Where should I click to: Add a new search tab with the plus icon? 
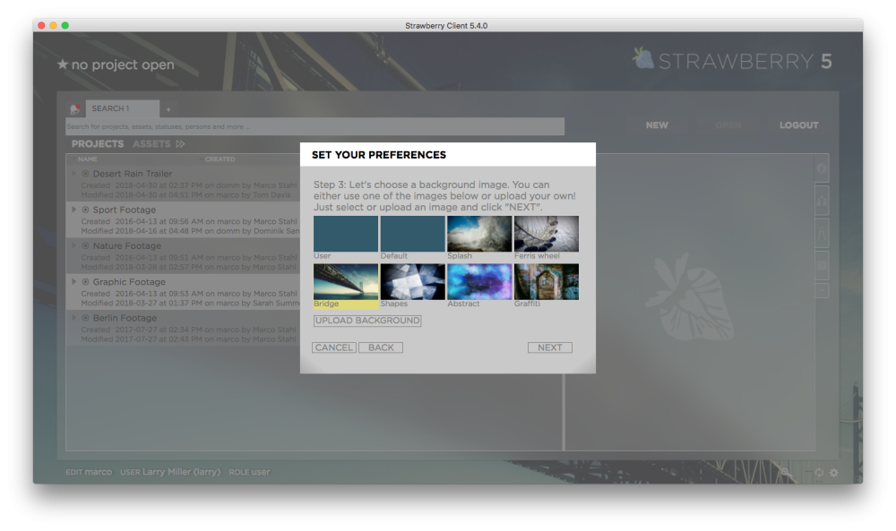168,109
